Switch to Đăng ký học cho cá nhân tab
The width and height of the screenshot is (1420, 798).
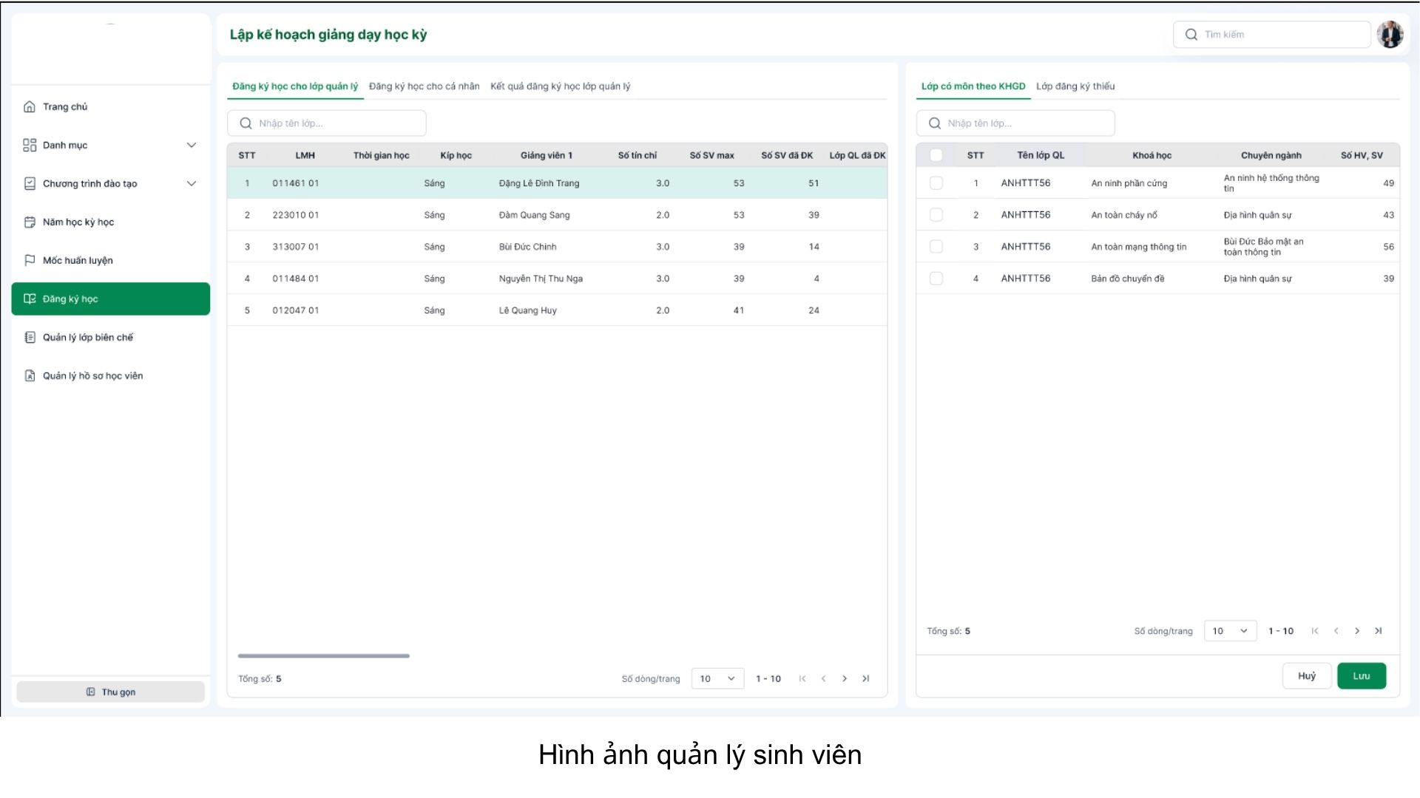(x=424, y=86)
